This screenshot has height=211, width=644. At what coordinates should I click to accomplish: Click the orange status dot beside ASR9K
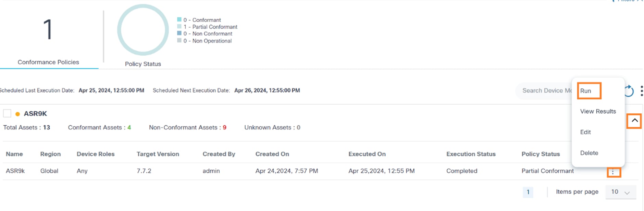17,114
